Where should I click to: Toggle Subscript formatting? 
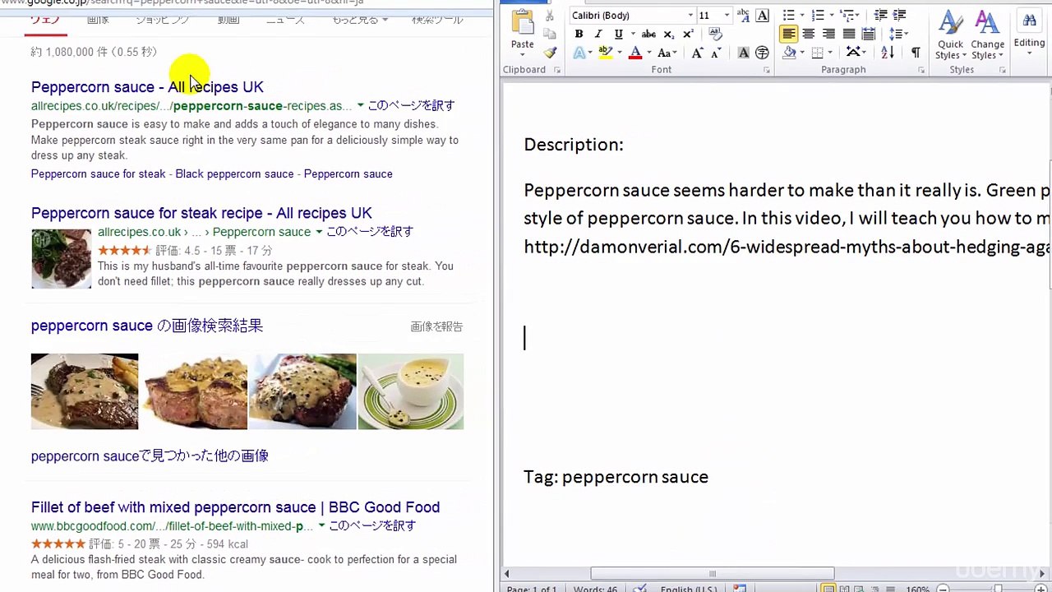(668, 34)
